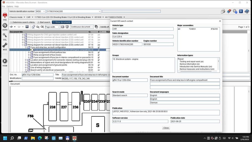The width and height of the screenshot is (252, 142).
Task: Click the eraser icon to clear data
Action: click(229, 11)
